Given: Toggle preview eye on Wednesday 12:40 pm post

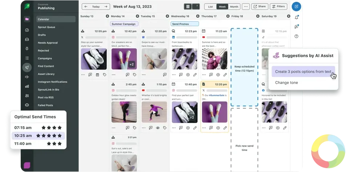Looking at the screenshot, I should 188,128.
